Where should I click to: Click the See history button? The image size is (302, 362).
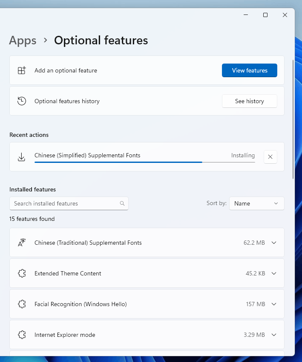point(250,101)
